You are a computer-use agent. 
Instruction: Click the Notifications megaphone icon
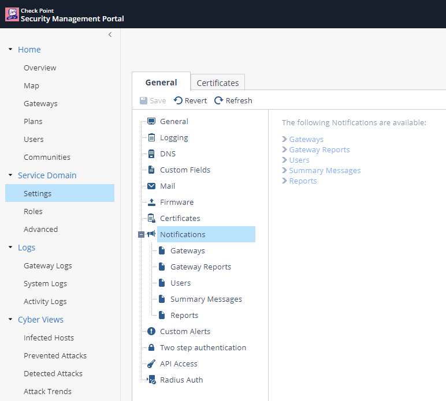coord(151,234)
